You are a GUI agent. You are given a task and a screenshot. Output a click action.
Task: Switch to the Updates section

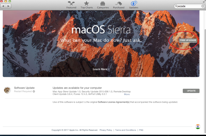[133, 5]
